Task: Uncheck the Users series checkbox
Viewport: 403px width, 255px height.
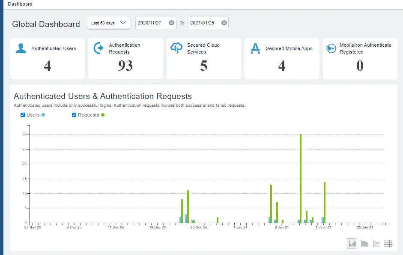Action: click(x=23, y=115)
